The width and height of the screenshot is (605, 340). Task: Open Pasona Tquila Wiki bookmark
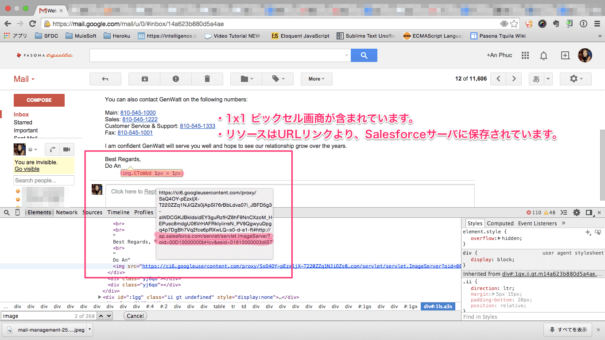pyautogui.click(x=498, y=36)
